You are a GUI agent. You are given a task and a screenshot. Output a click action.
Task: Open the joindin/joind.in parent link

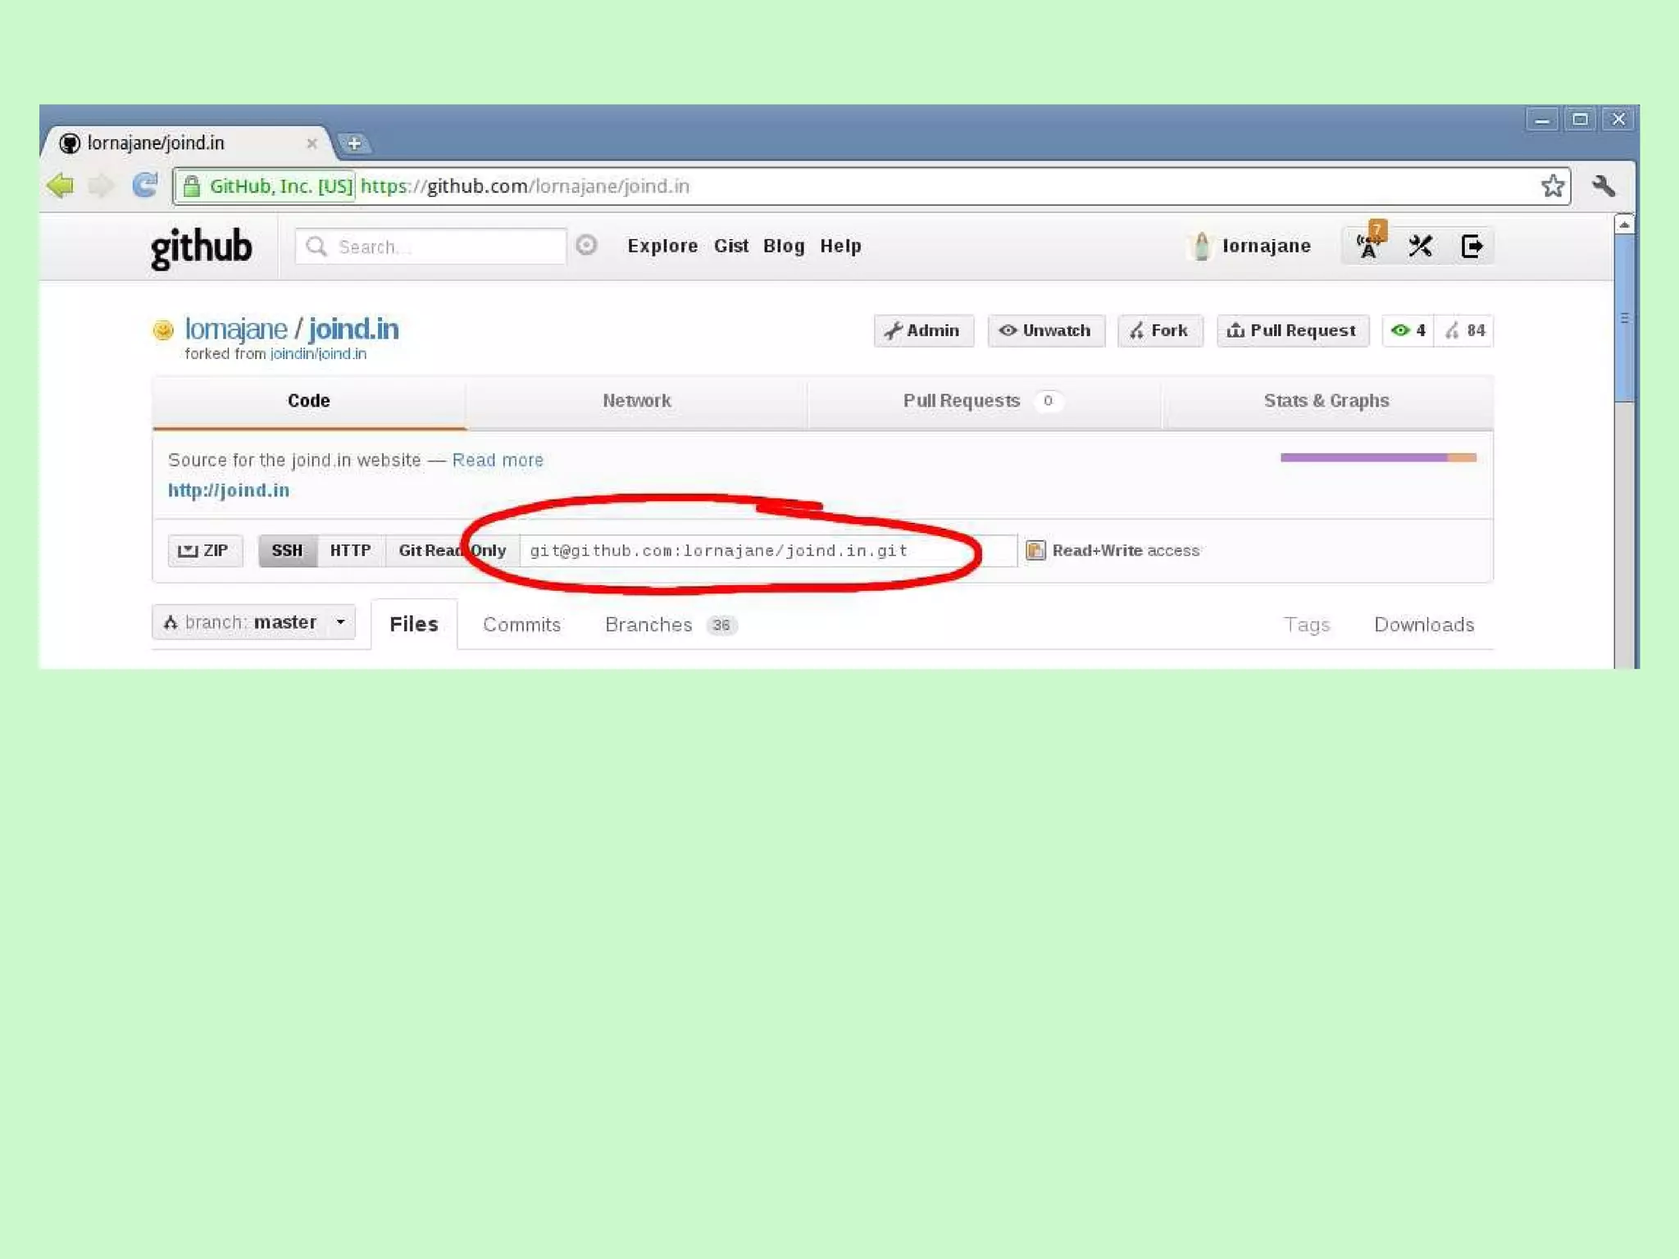tap(318, 353)
